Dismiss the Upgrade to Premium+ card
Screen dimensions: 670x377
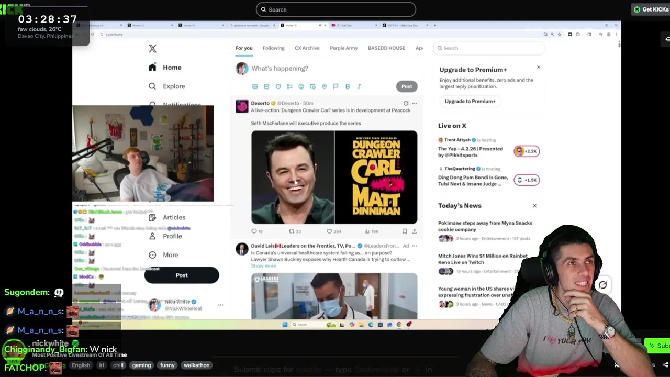coord(538,68)
